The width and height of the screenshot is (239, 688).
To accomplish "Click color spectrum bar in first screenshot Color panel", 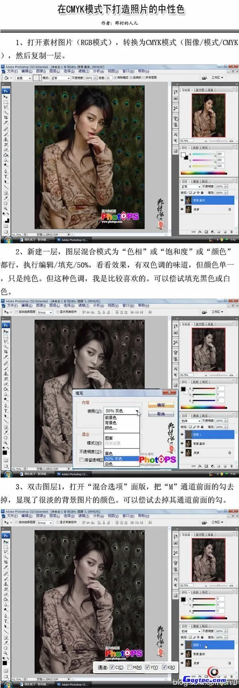I will pos(204,173).
